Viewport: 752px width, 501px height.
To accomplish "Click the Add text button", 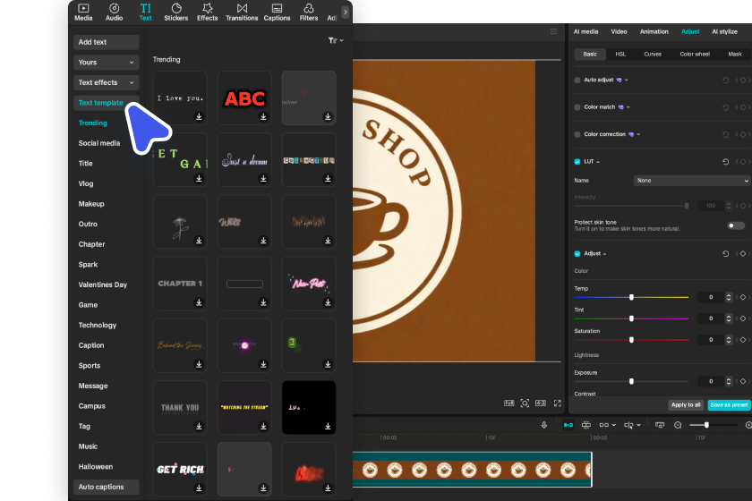I will (106, 42).
